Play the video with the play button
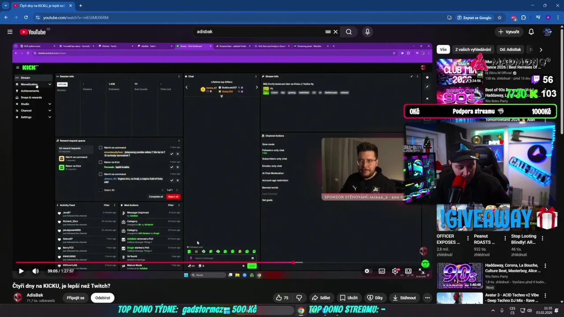Image resolution: width=564 pixels, height=317 pixels. tap(21, 271)
